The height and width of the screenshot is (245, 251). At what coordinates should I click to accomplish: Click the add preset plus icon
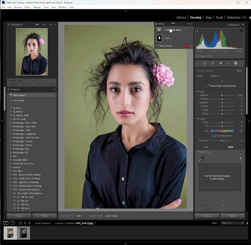55,89
